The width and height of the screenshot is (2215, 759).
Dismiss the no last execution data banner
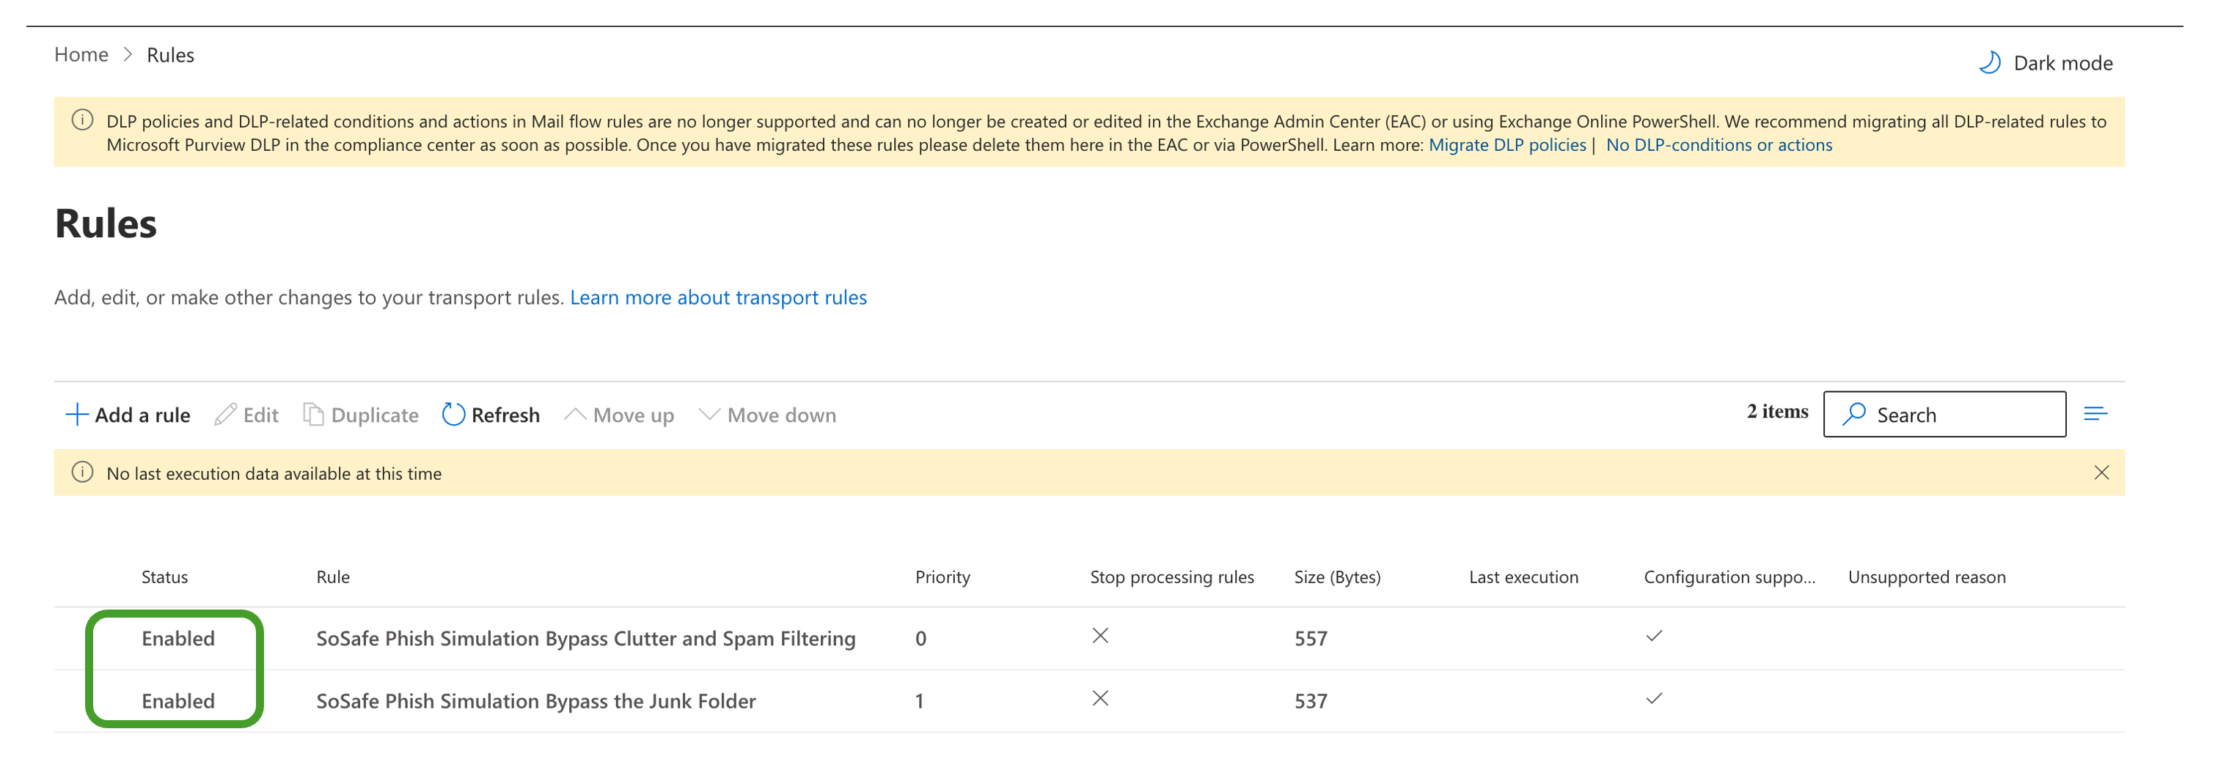2101,473
